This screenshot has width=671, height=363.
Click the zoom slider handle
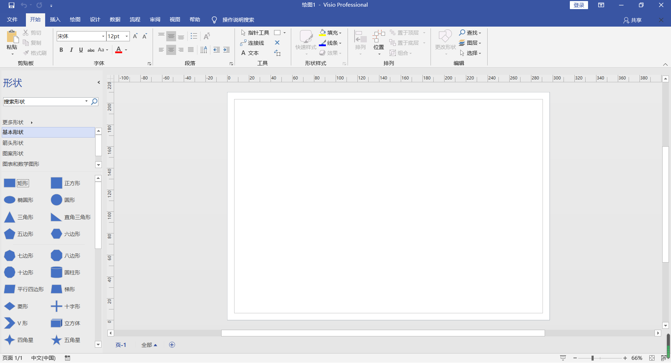click(x=593, y=358)
